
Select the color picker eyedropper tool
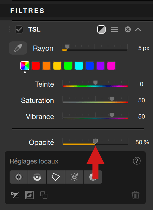pos(18,48)
